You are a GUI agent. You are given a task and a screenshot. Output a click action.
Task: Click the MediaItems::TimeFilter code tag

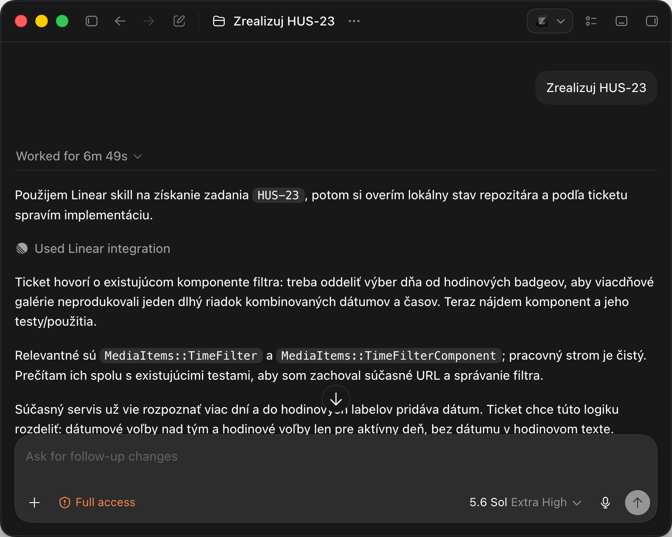coord(181,356)
